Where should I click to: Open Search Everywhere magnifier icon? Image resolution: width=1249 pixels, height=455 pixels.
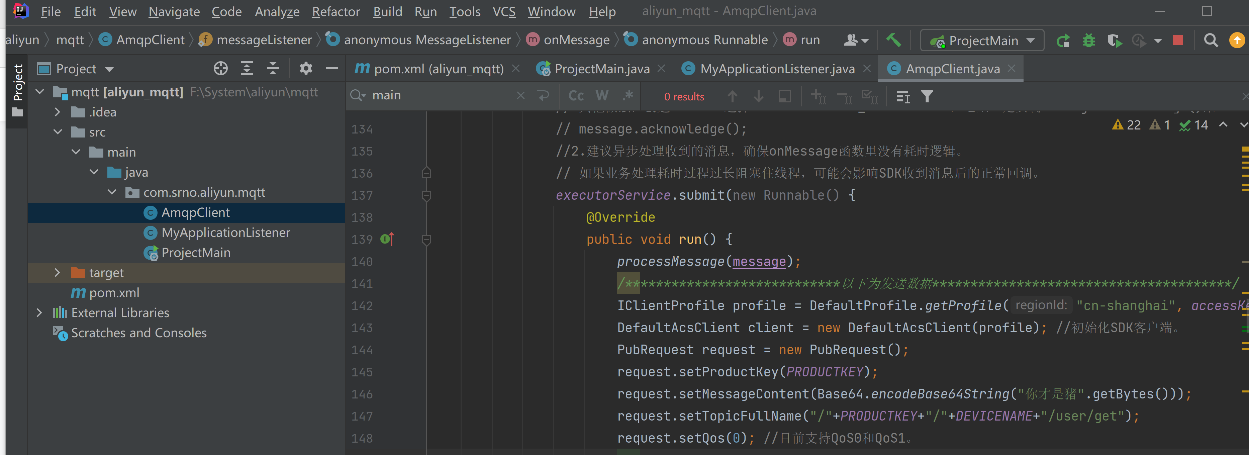point(1211,40)
